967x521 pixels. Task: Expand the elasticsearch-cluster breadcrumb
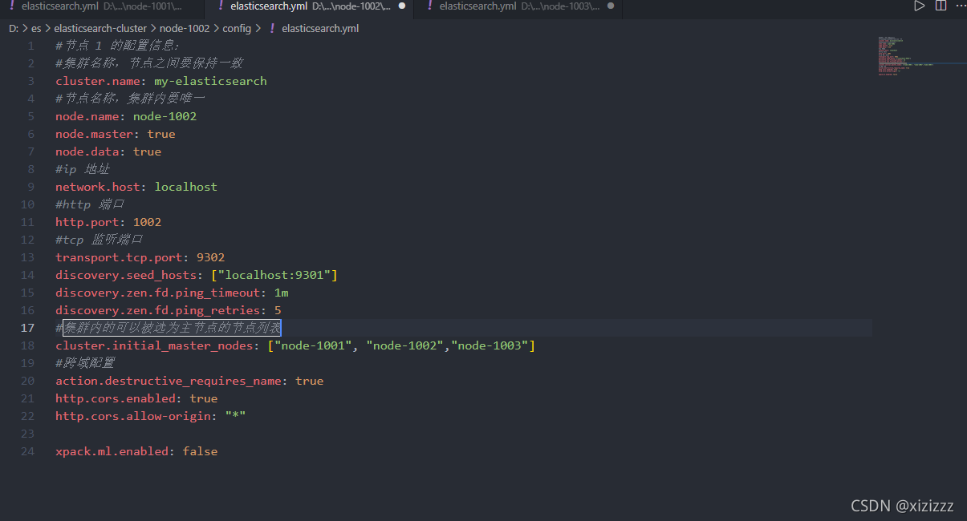(x=100, y=28)
